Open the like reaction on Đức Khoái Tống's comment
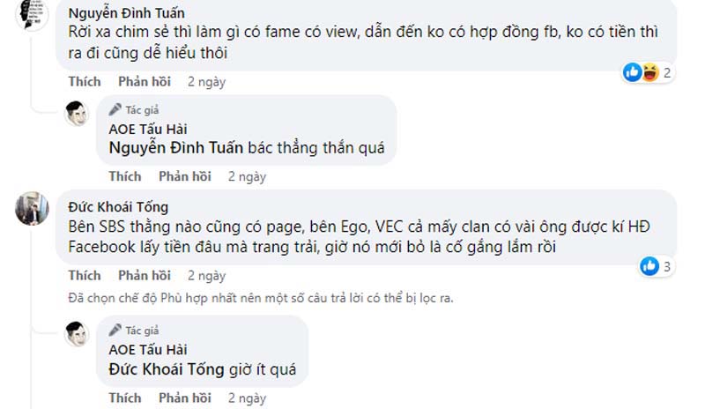Viewport: 705px width, 409px height. pos(649,266)
